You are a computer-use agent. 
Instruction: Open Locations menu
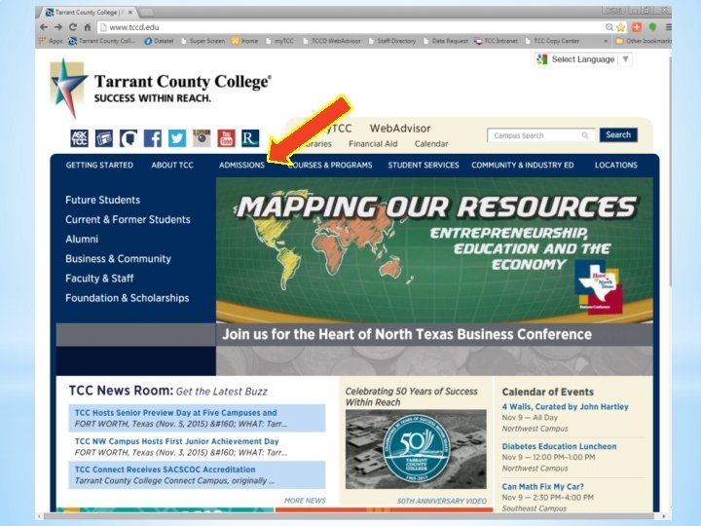click(x=616, y=165)
